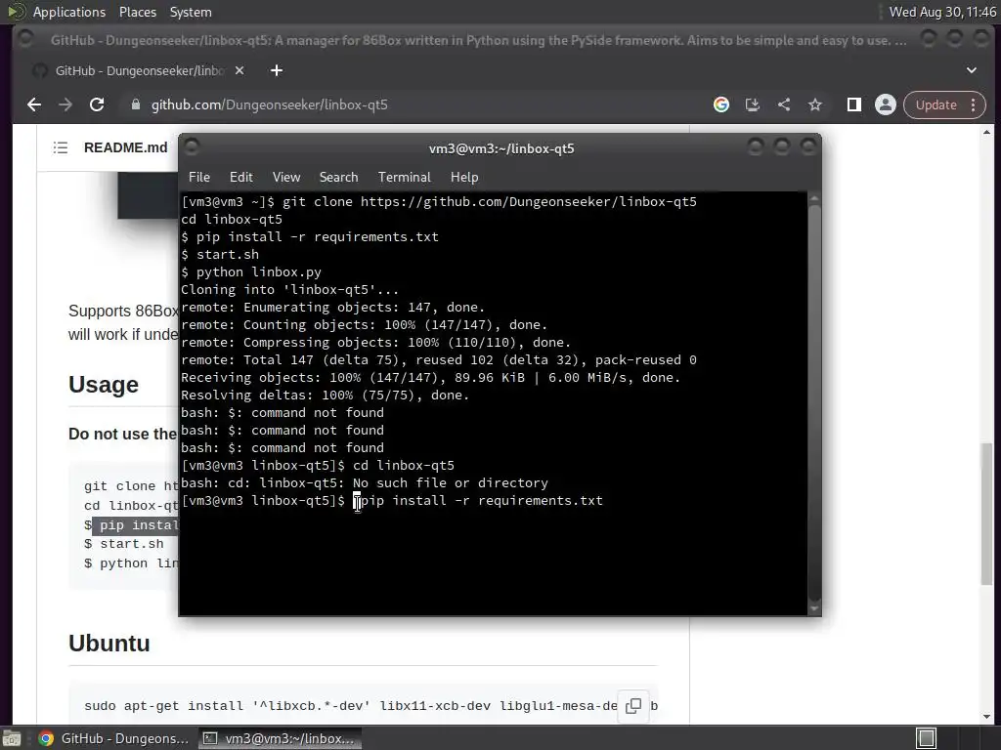This screenshot has width=1001, height=750.
Task: Switch to GitHub Chrome taskbar item
Action: (114, 738)
